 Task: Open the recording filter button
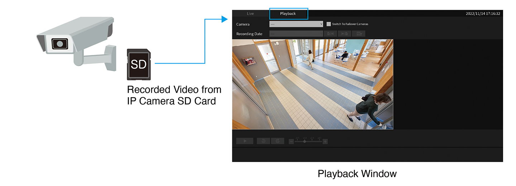[x=358, y=34]
